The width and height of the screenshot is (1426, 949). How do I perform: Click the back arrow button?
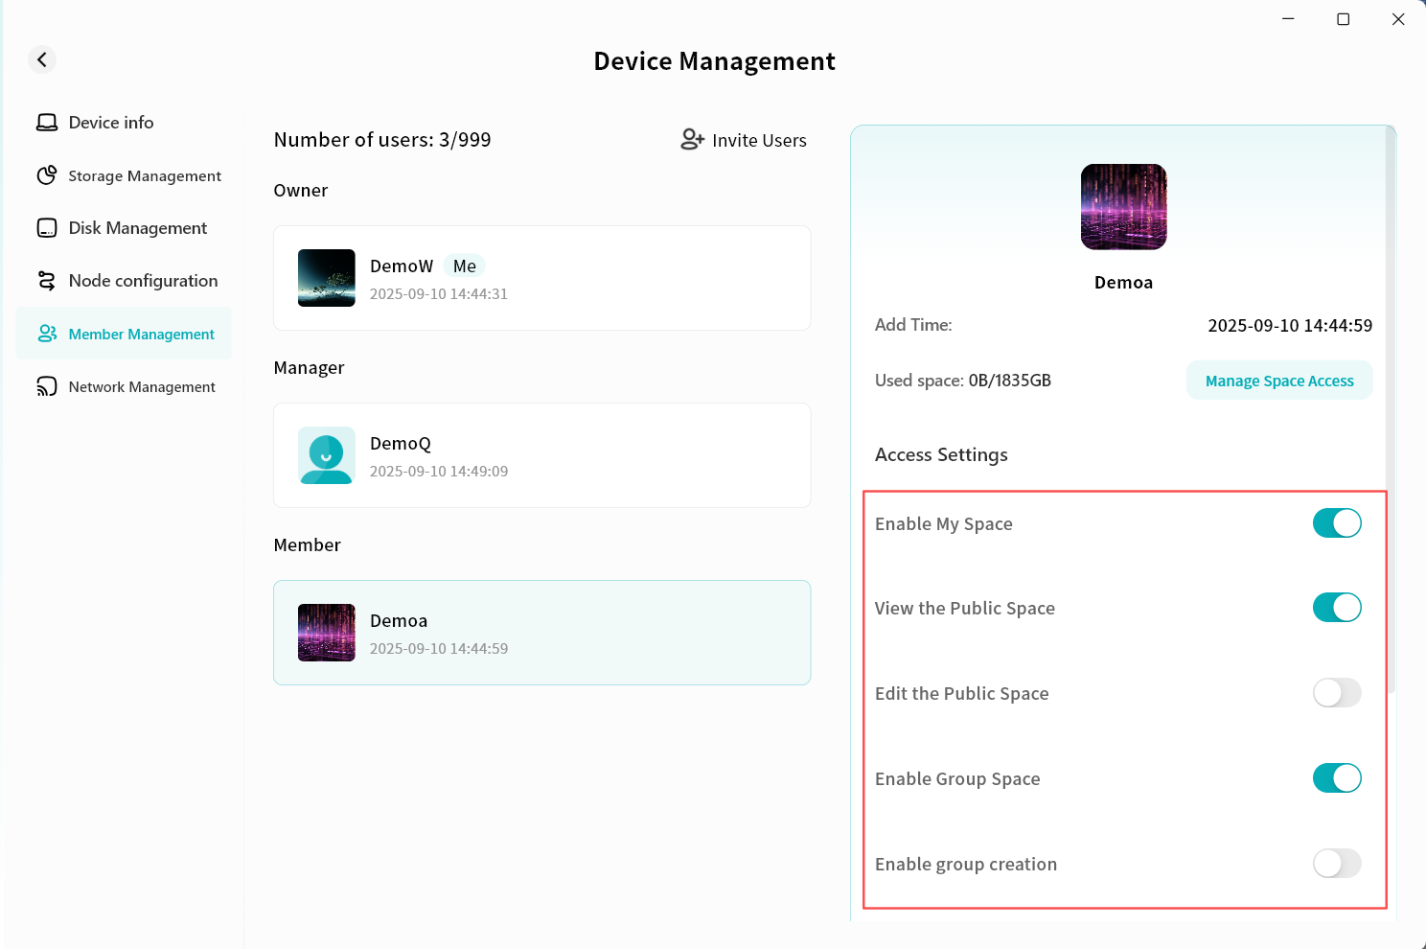coord(42,59)
